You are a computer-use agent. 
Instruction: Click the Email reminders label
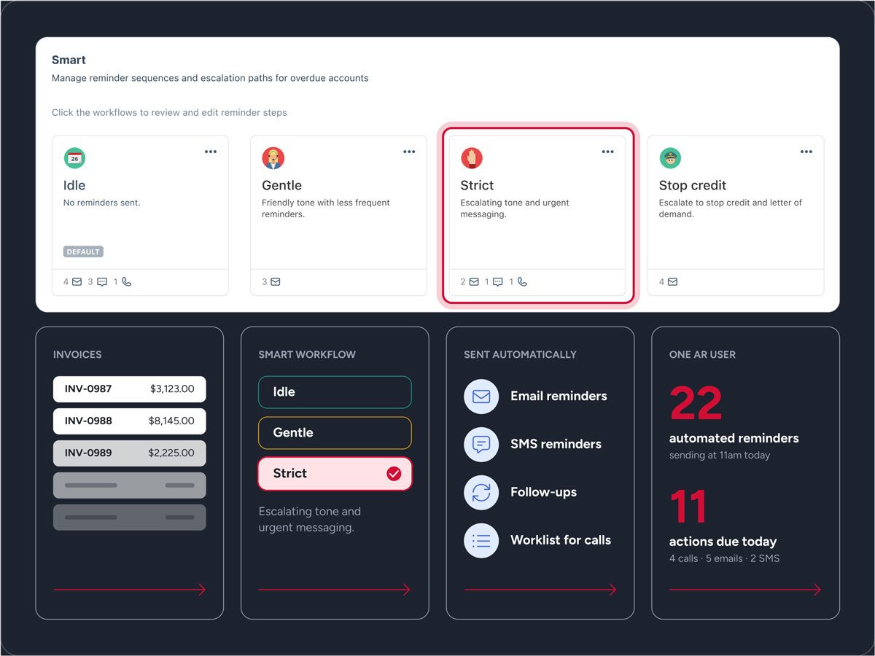tap(559, 396)
